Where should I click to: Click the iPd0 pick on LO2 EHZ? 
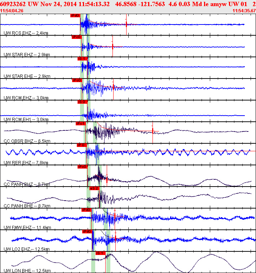[x=87, y=231]
